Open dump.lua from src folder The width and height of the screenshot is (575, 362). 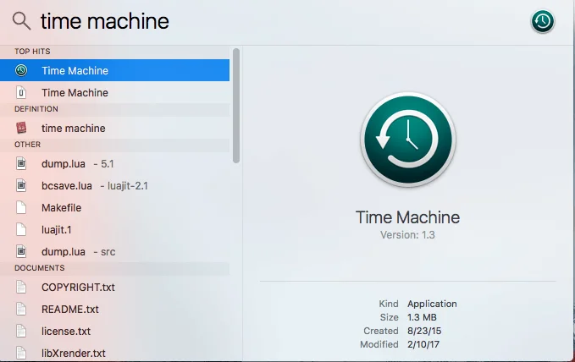tap(78, 252)
